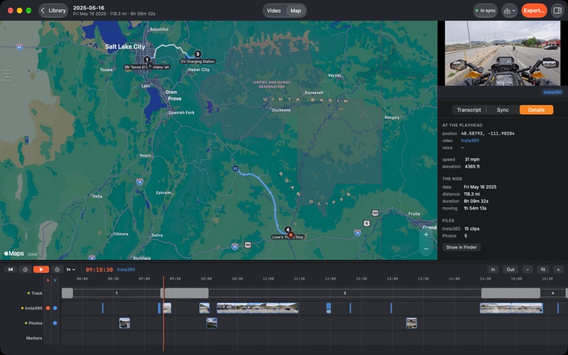Screen dimensions: 568x355
Task: Select the Insta360 row label
Action: (x=33, y=308)
